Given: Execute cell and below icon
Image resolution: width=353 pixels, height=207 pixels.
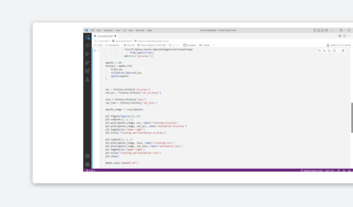Looking at the screenshot, I should [x=329, y=51].
